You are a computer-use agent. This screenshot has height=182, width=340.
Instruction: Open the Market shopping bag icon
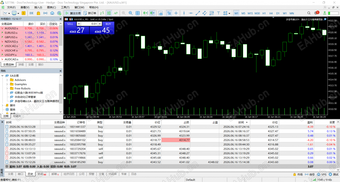(38, 13)
